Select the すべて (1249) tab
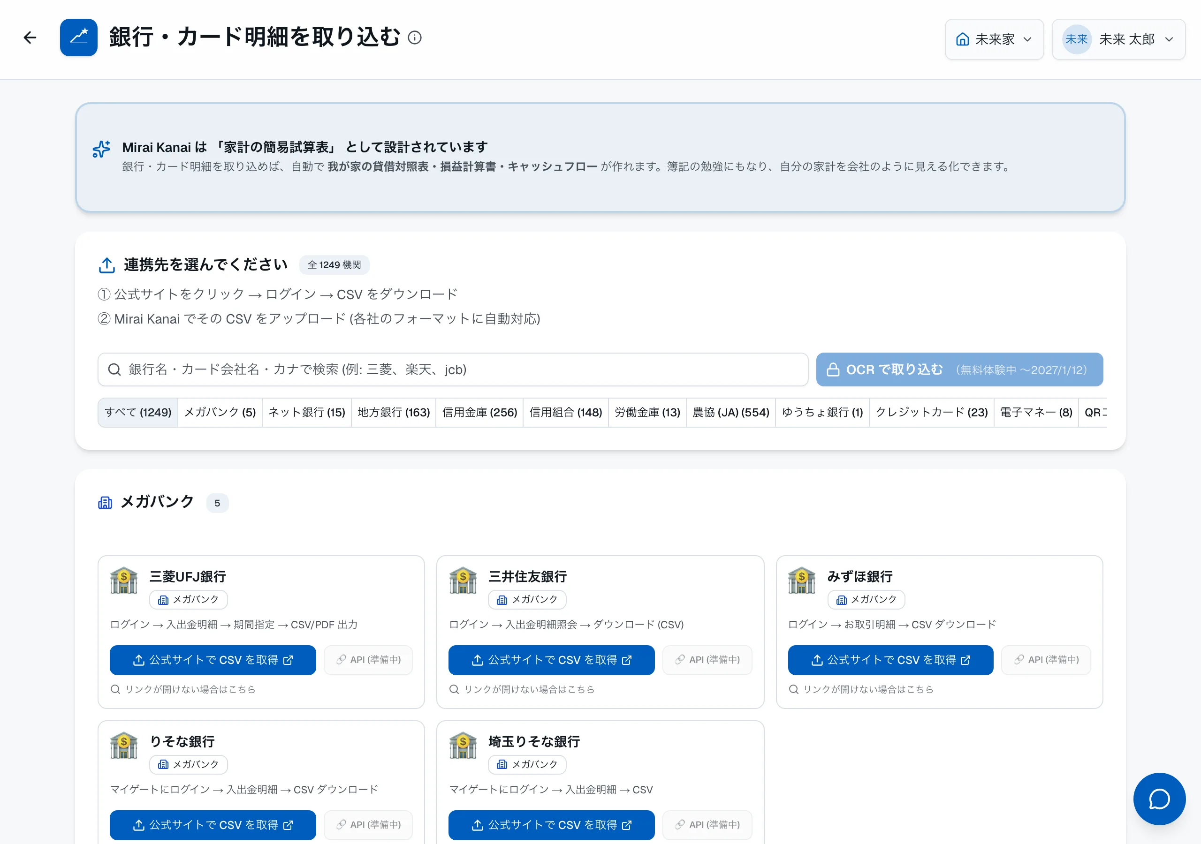Image resolution: width=1201 pixels, height=844 pixels. [x=138, y=413]
